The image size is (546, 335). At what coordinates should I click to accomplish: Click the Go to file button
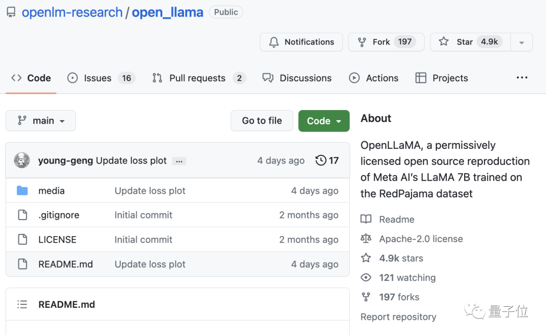pyautogui.click(x=262, y=121)
